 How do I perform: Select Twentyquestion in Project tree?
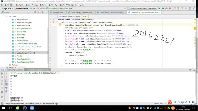[23, 59]
